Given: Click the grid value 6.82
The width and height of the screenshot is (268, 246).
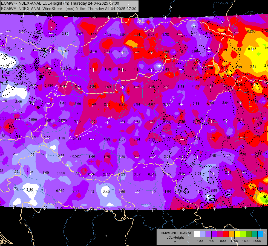Looking at the screenshot, I should tap(240, 102).
